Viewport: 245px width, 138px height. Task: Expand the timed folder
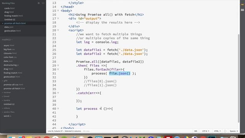coord(7,96)
